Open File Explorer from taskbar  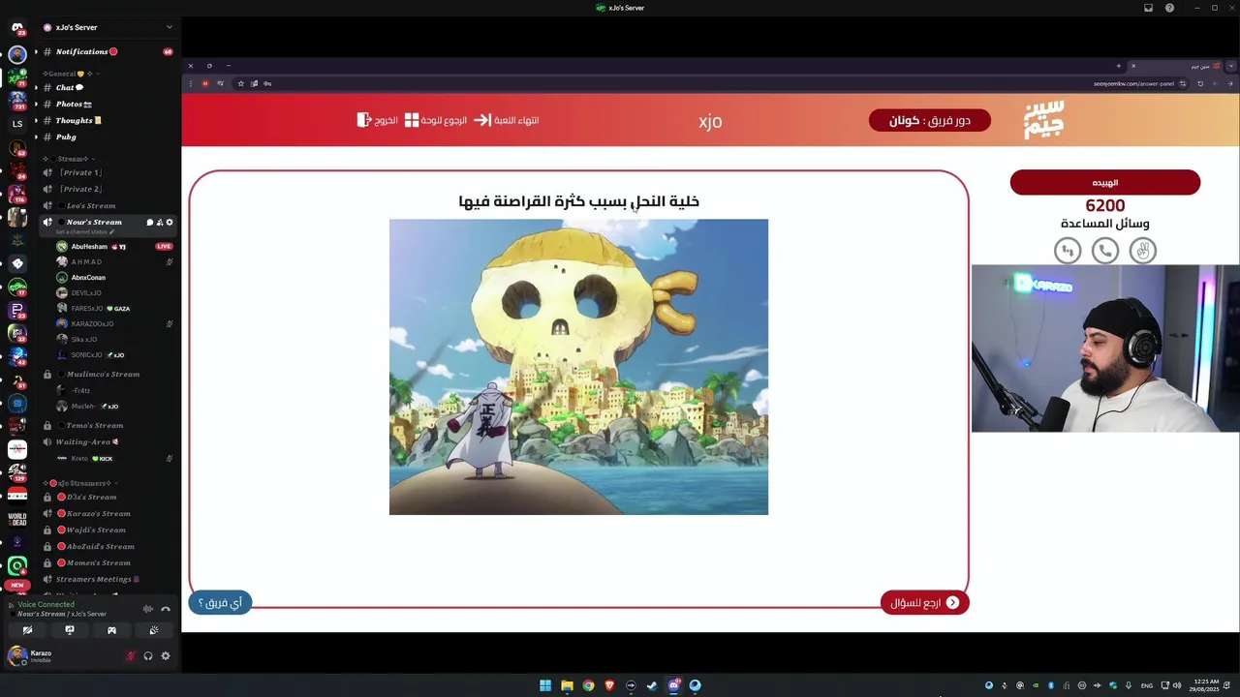[567, 685]
